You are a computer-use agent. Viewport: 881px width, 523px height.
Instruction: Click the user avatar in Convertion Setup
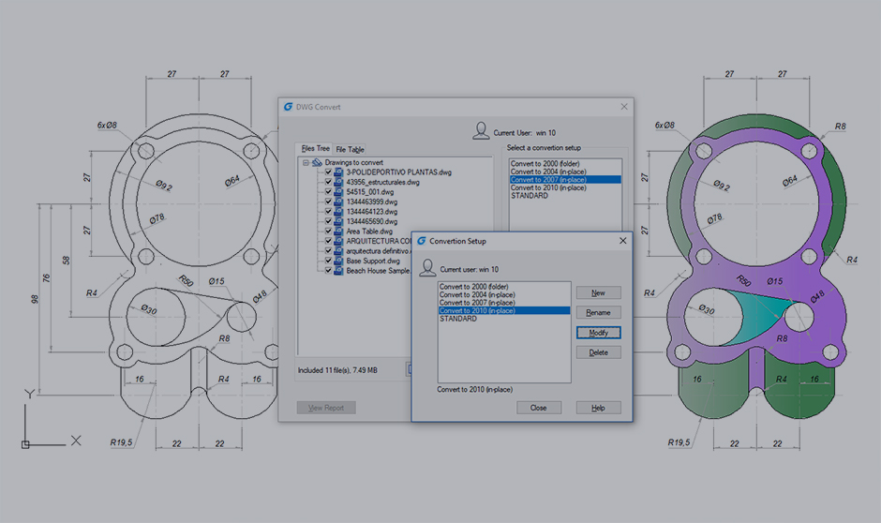click(x=427, y=267)
